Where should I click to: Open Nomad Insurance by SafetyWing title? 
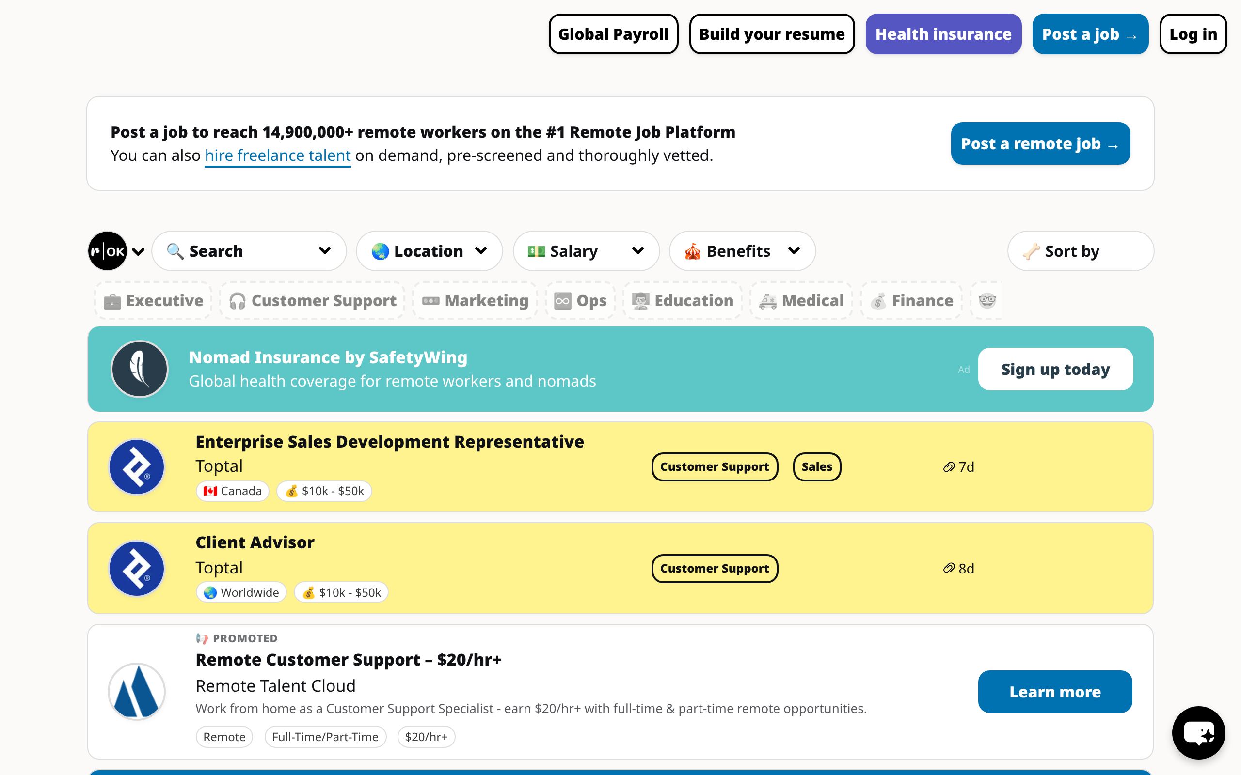pyautogui.click(x=328, y=357)
